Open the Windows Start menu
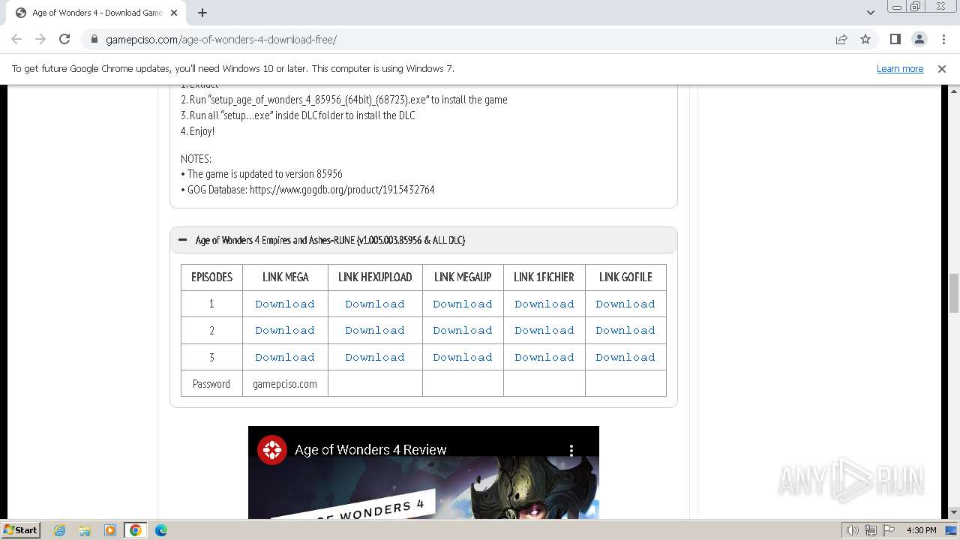960x540 pixels. 21,529
